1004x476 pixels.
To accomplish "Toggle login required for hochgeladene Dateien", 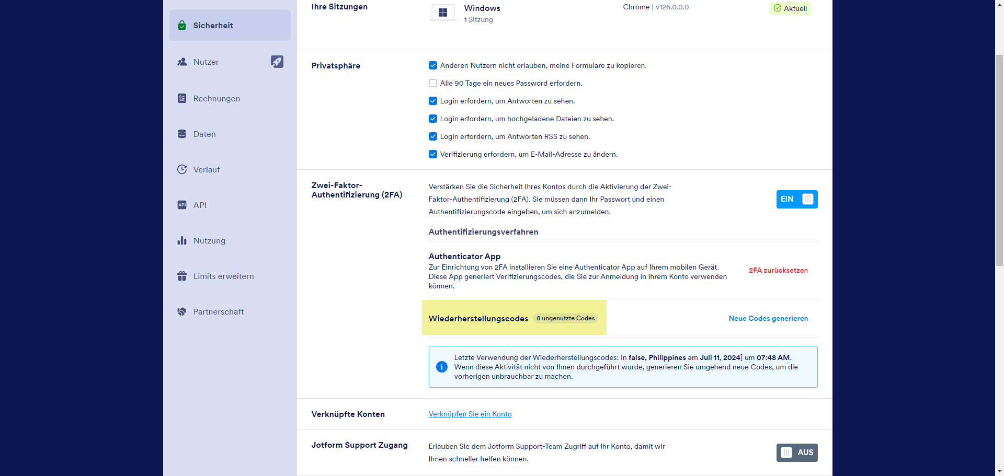I will (433, 119).
